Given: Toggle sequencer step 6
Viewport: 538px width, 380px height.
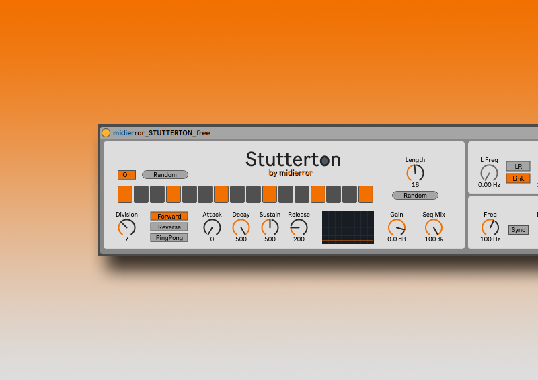Looking at the screenshot, I should [205, 194].
